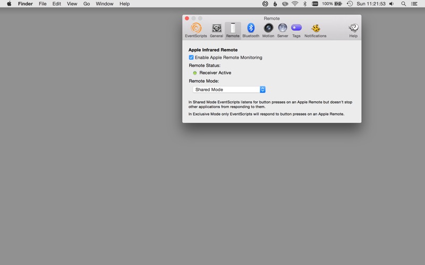Open Spotlight search magnifier

click(403, 4)
